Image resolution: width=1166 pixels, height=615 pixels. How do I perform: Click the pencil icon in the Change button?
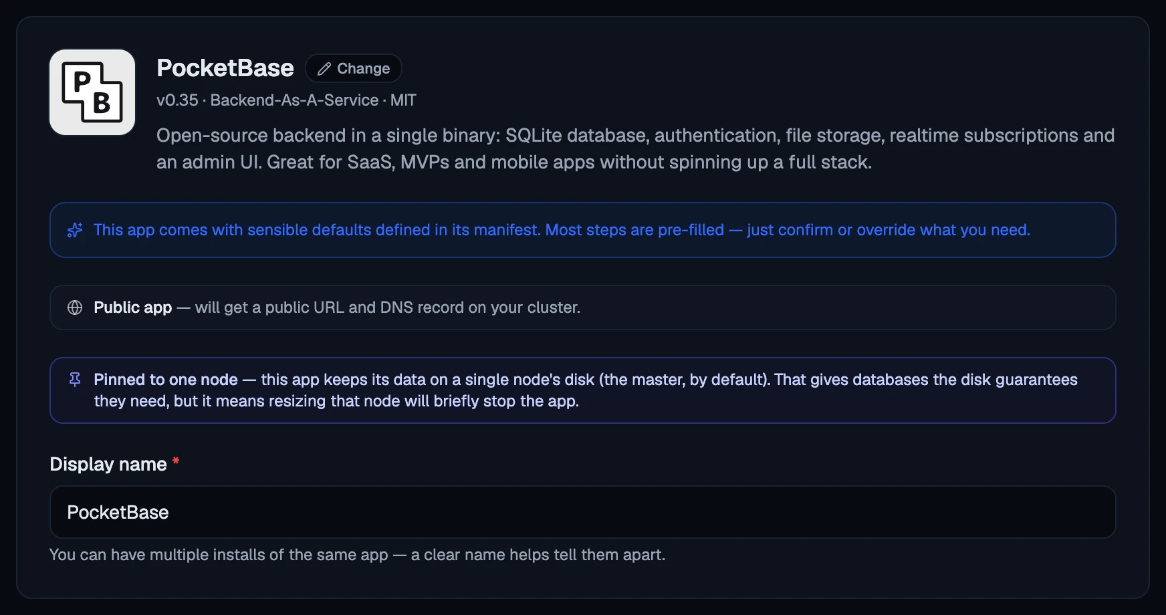point(324,69)
